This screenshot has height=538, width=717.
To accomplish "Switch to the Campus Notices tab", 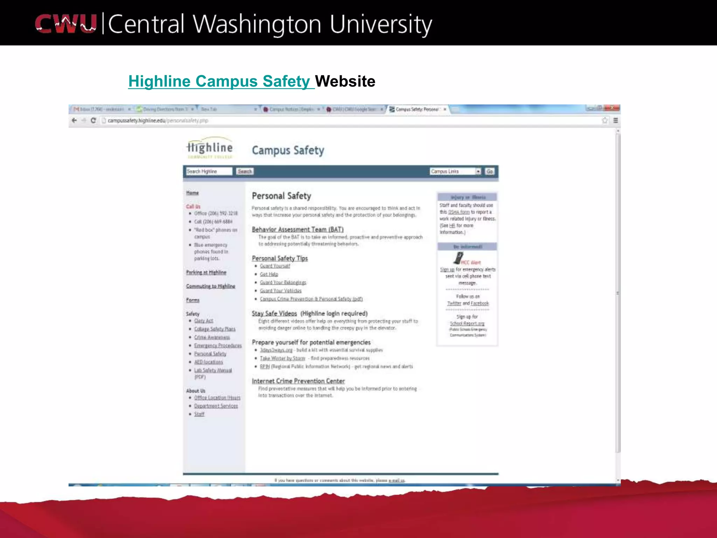I will point(292,109).
